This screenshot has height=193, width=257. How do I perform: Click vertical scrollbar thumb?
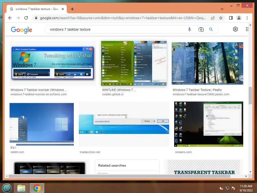pyautogui.click(x=250, y=95)
